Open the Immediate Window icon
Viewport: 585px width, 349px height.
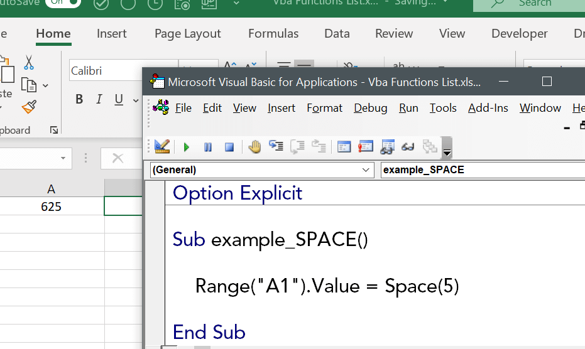tap(366, 146)
